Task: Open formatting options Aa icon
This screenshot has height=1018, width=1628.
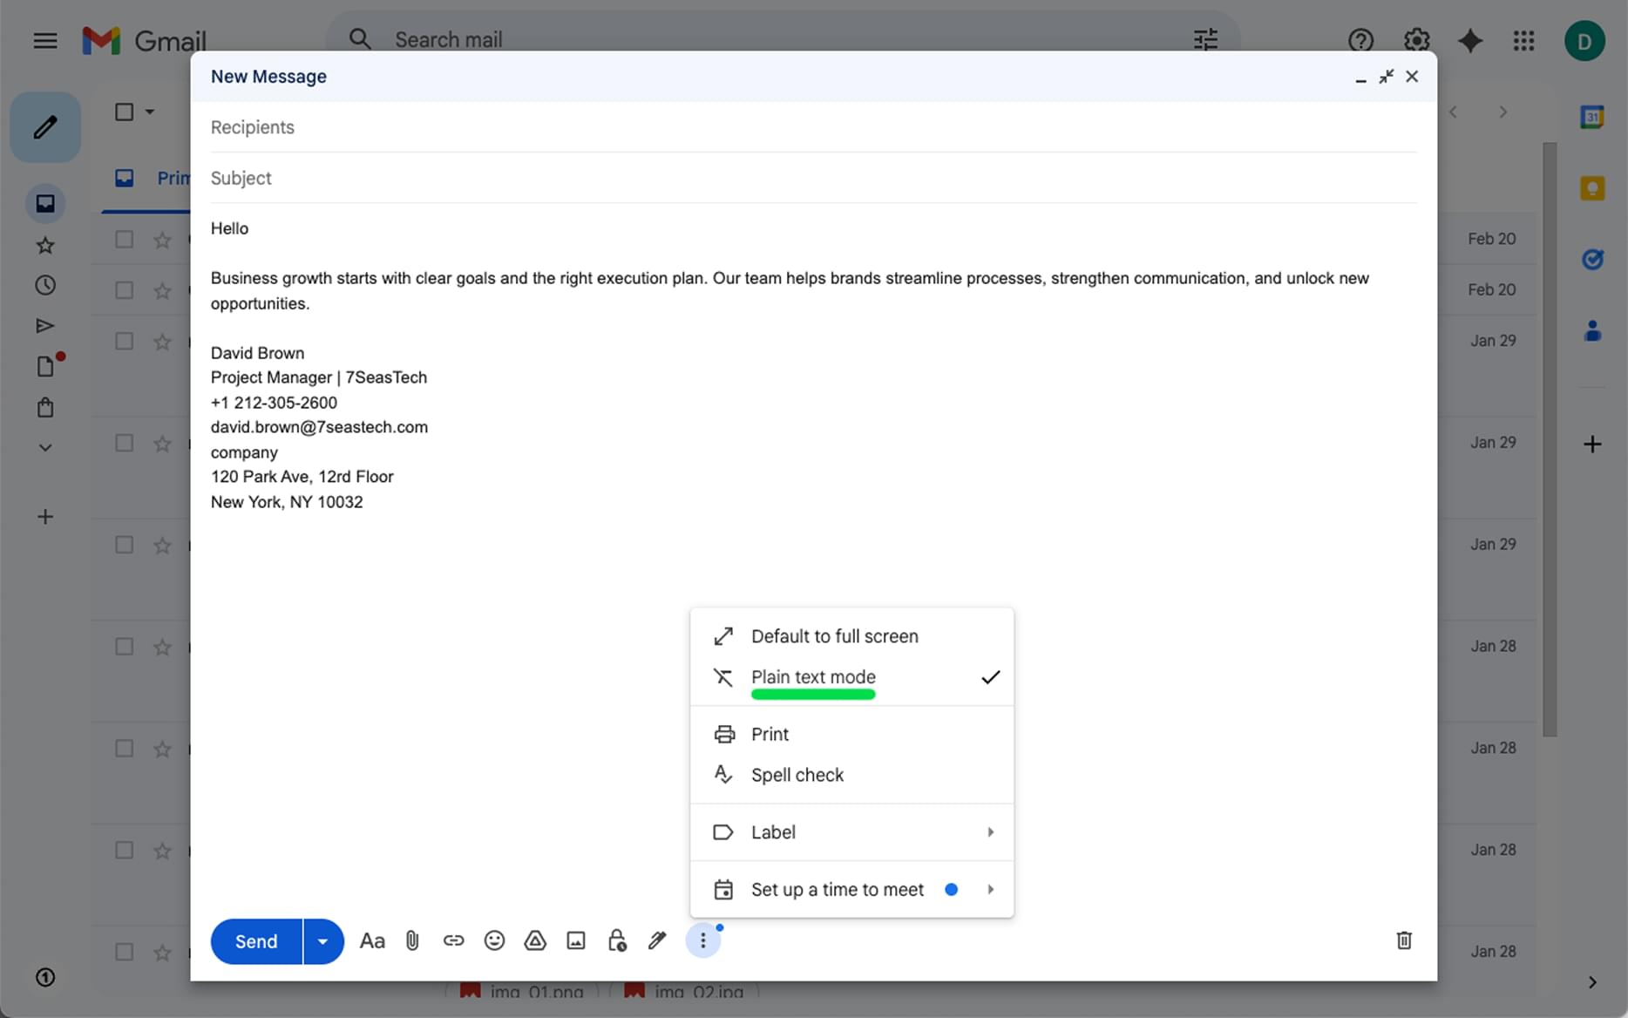Action: (372, 941)
